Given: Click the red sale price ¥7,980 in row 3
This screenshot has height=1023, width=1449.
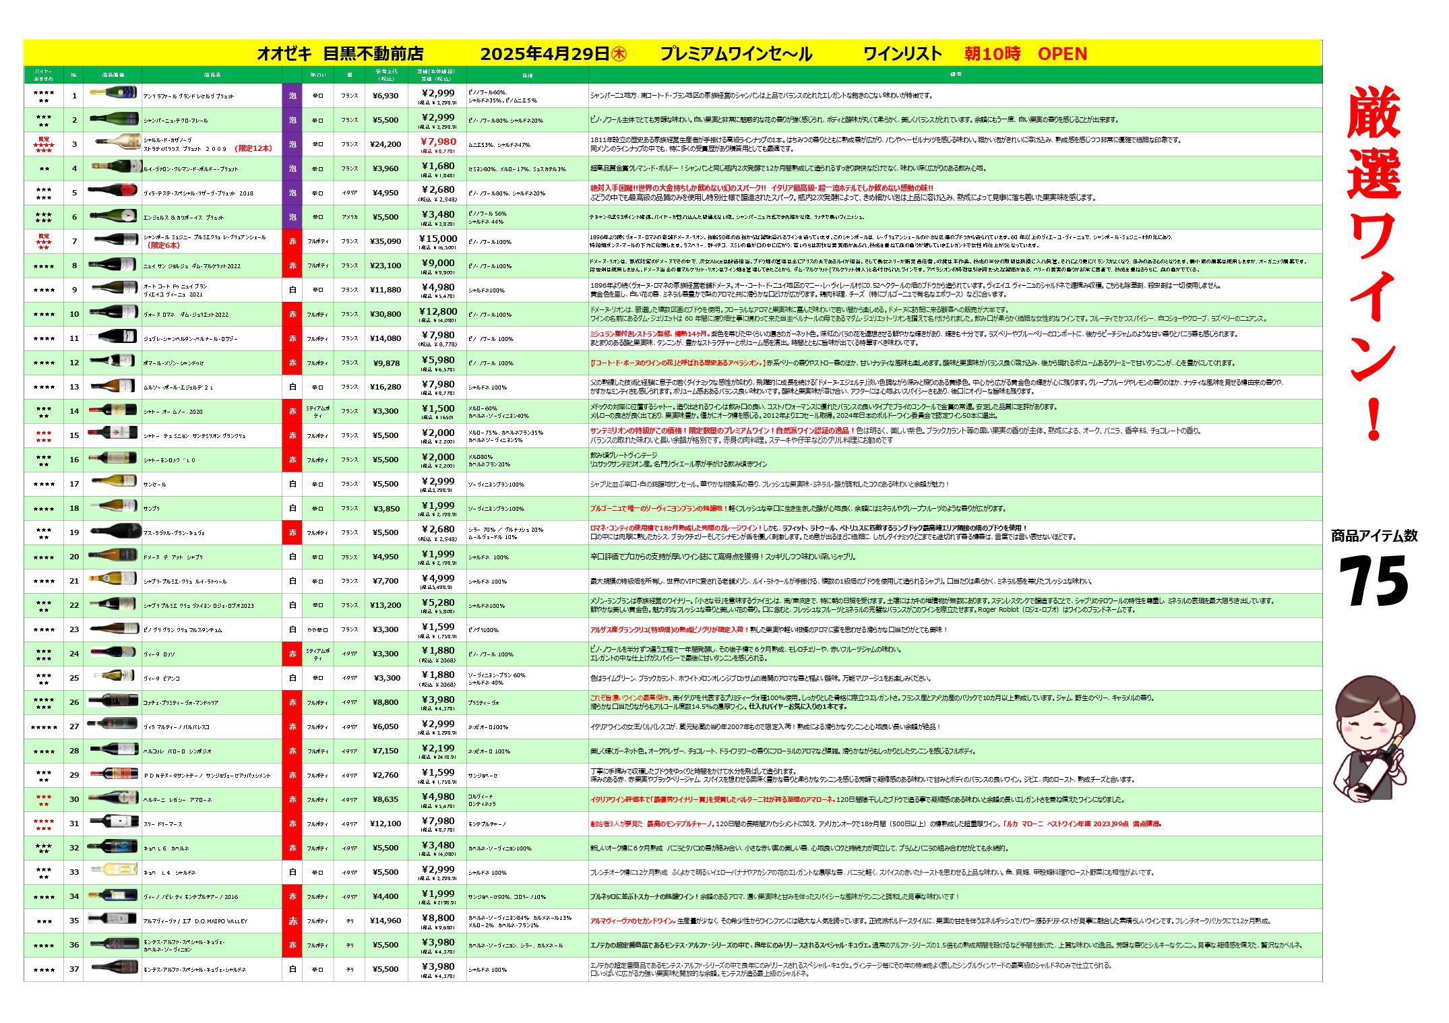Looking at the screenshot, I should [x=438, y=142].
